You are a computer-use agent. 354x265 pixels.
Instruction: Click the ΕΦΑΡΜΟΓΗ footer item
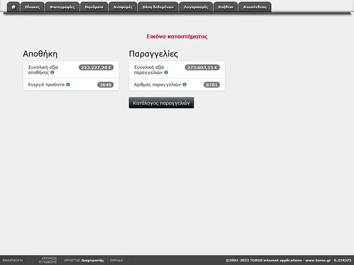coord(13,260)
